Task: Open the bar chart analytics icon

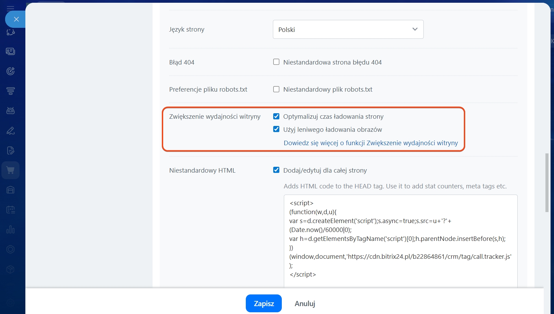Action: [x=11, y=230]
